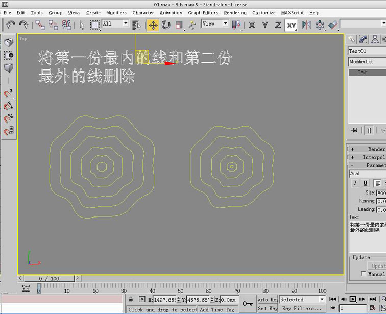Expand the Rendering rollout

(x=367, y=149)
